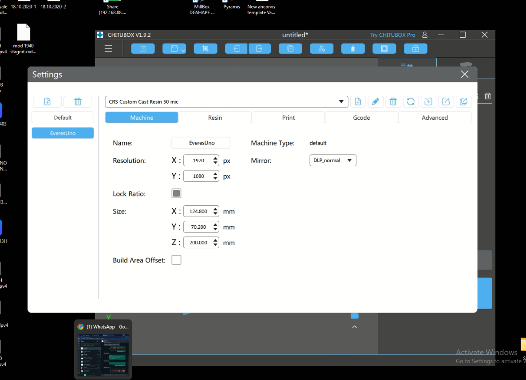Click add new machine icon in sidebar
526x380 pixels.
pyautogui.click(x=47, y=102)
